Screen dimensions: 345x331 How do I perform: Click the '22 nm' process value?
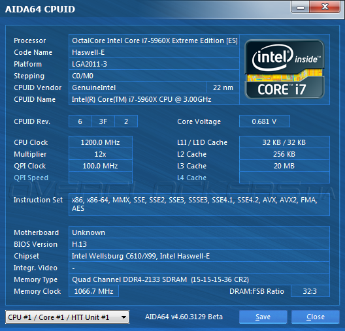[x=223, y=87]
